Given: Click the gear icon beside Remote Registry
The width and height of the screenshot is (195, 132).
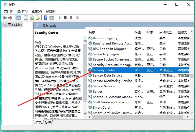Looking at the screenshot, I should [x=90, y=38].
